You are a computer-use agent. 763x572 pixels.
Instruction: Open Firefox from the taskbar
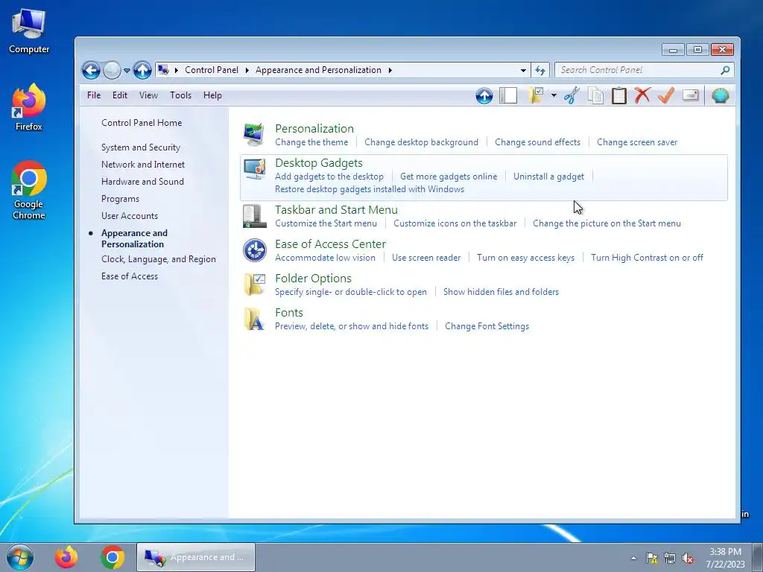point(66,557)
